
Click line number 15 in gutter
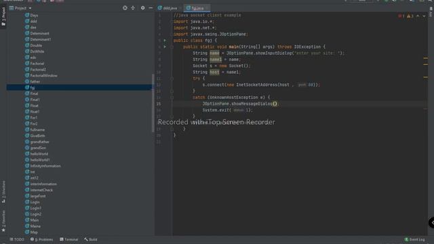[159, 104]
